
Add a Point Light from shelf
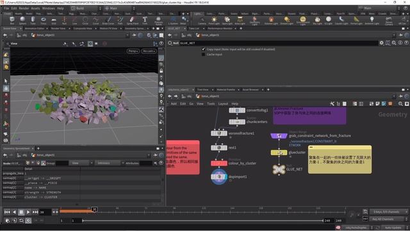point(214,20)
